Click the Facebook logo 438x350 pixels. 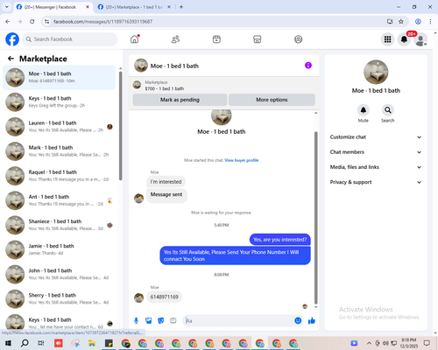12,39
